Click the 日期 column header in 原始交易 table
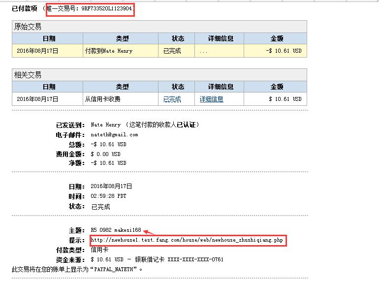Viewport: 381px width, 282px height. tap(49, 38)
